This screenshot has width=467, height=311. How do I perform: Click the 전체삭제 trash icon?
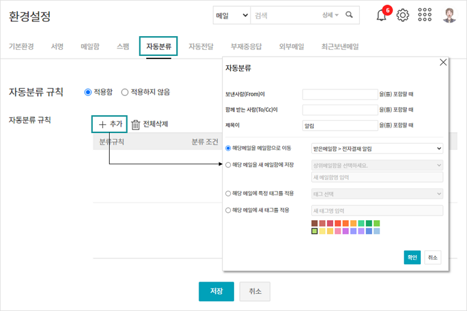(x=135, y=124)
